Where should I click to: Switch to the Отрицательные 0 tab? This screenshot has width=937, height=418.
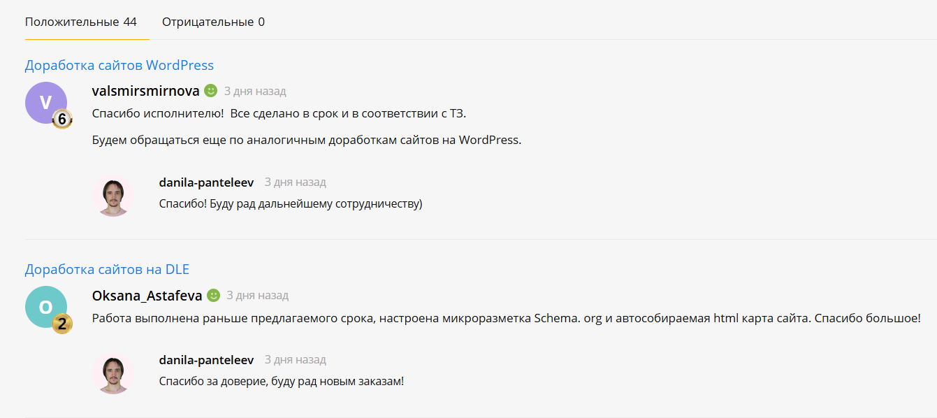pyautogui.click(x=213, y=22)
